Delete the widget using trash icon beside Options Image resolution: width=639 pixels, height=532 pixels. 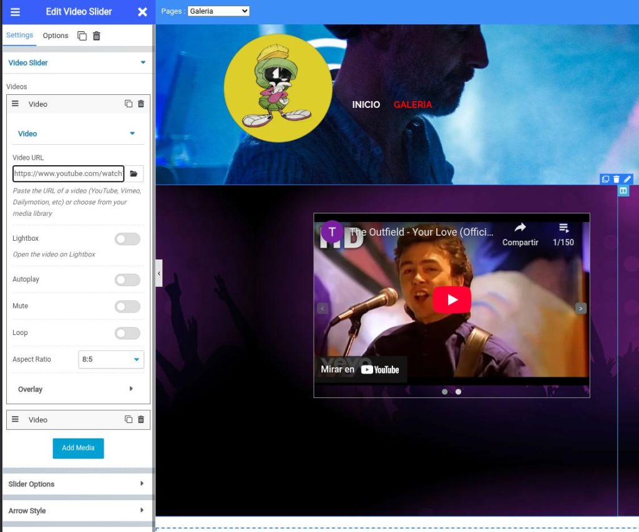point(97,36)
